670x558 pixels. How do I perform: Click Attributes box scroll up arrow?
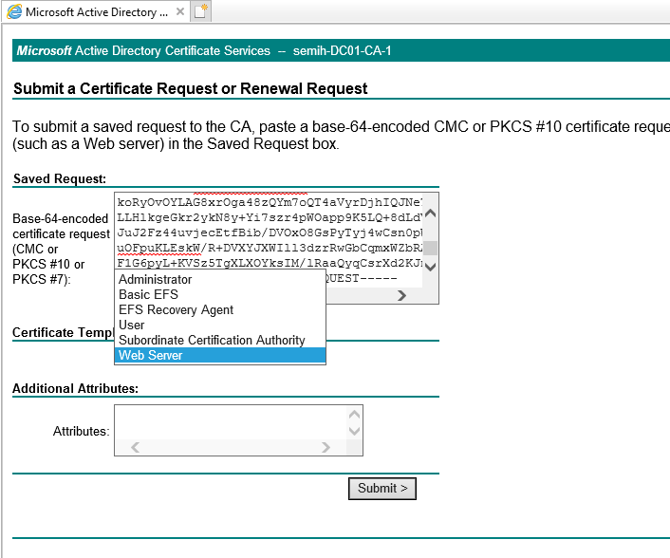pos(354,415)
